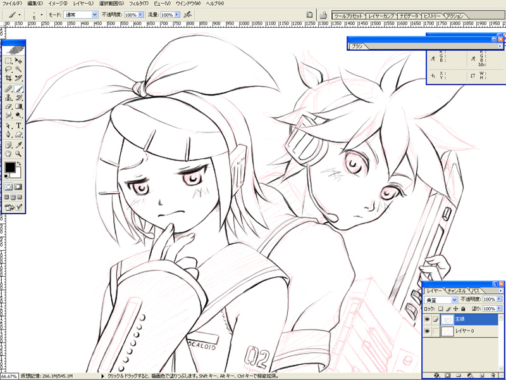
Task: Open the ファイル(F) menu
Action: tap(12, 3)
